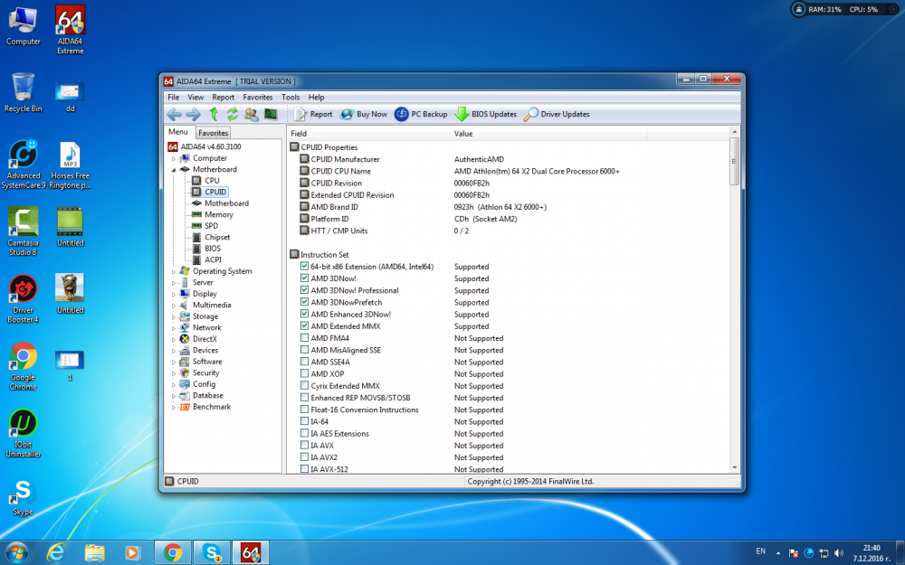Toggle AMD Extended MMX checkbox
The image size is (905, 565).
point(304,325)
